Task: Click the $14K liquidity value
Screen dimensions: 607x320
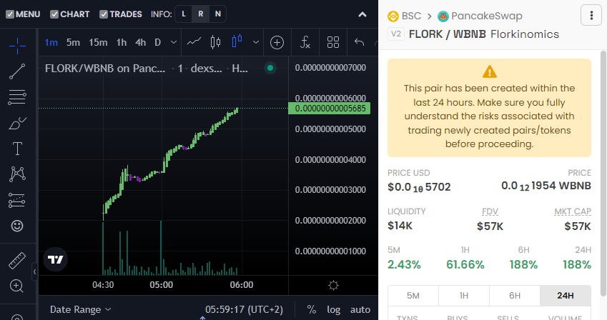Action: click(x=400, y=226)
